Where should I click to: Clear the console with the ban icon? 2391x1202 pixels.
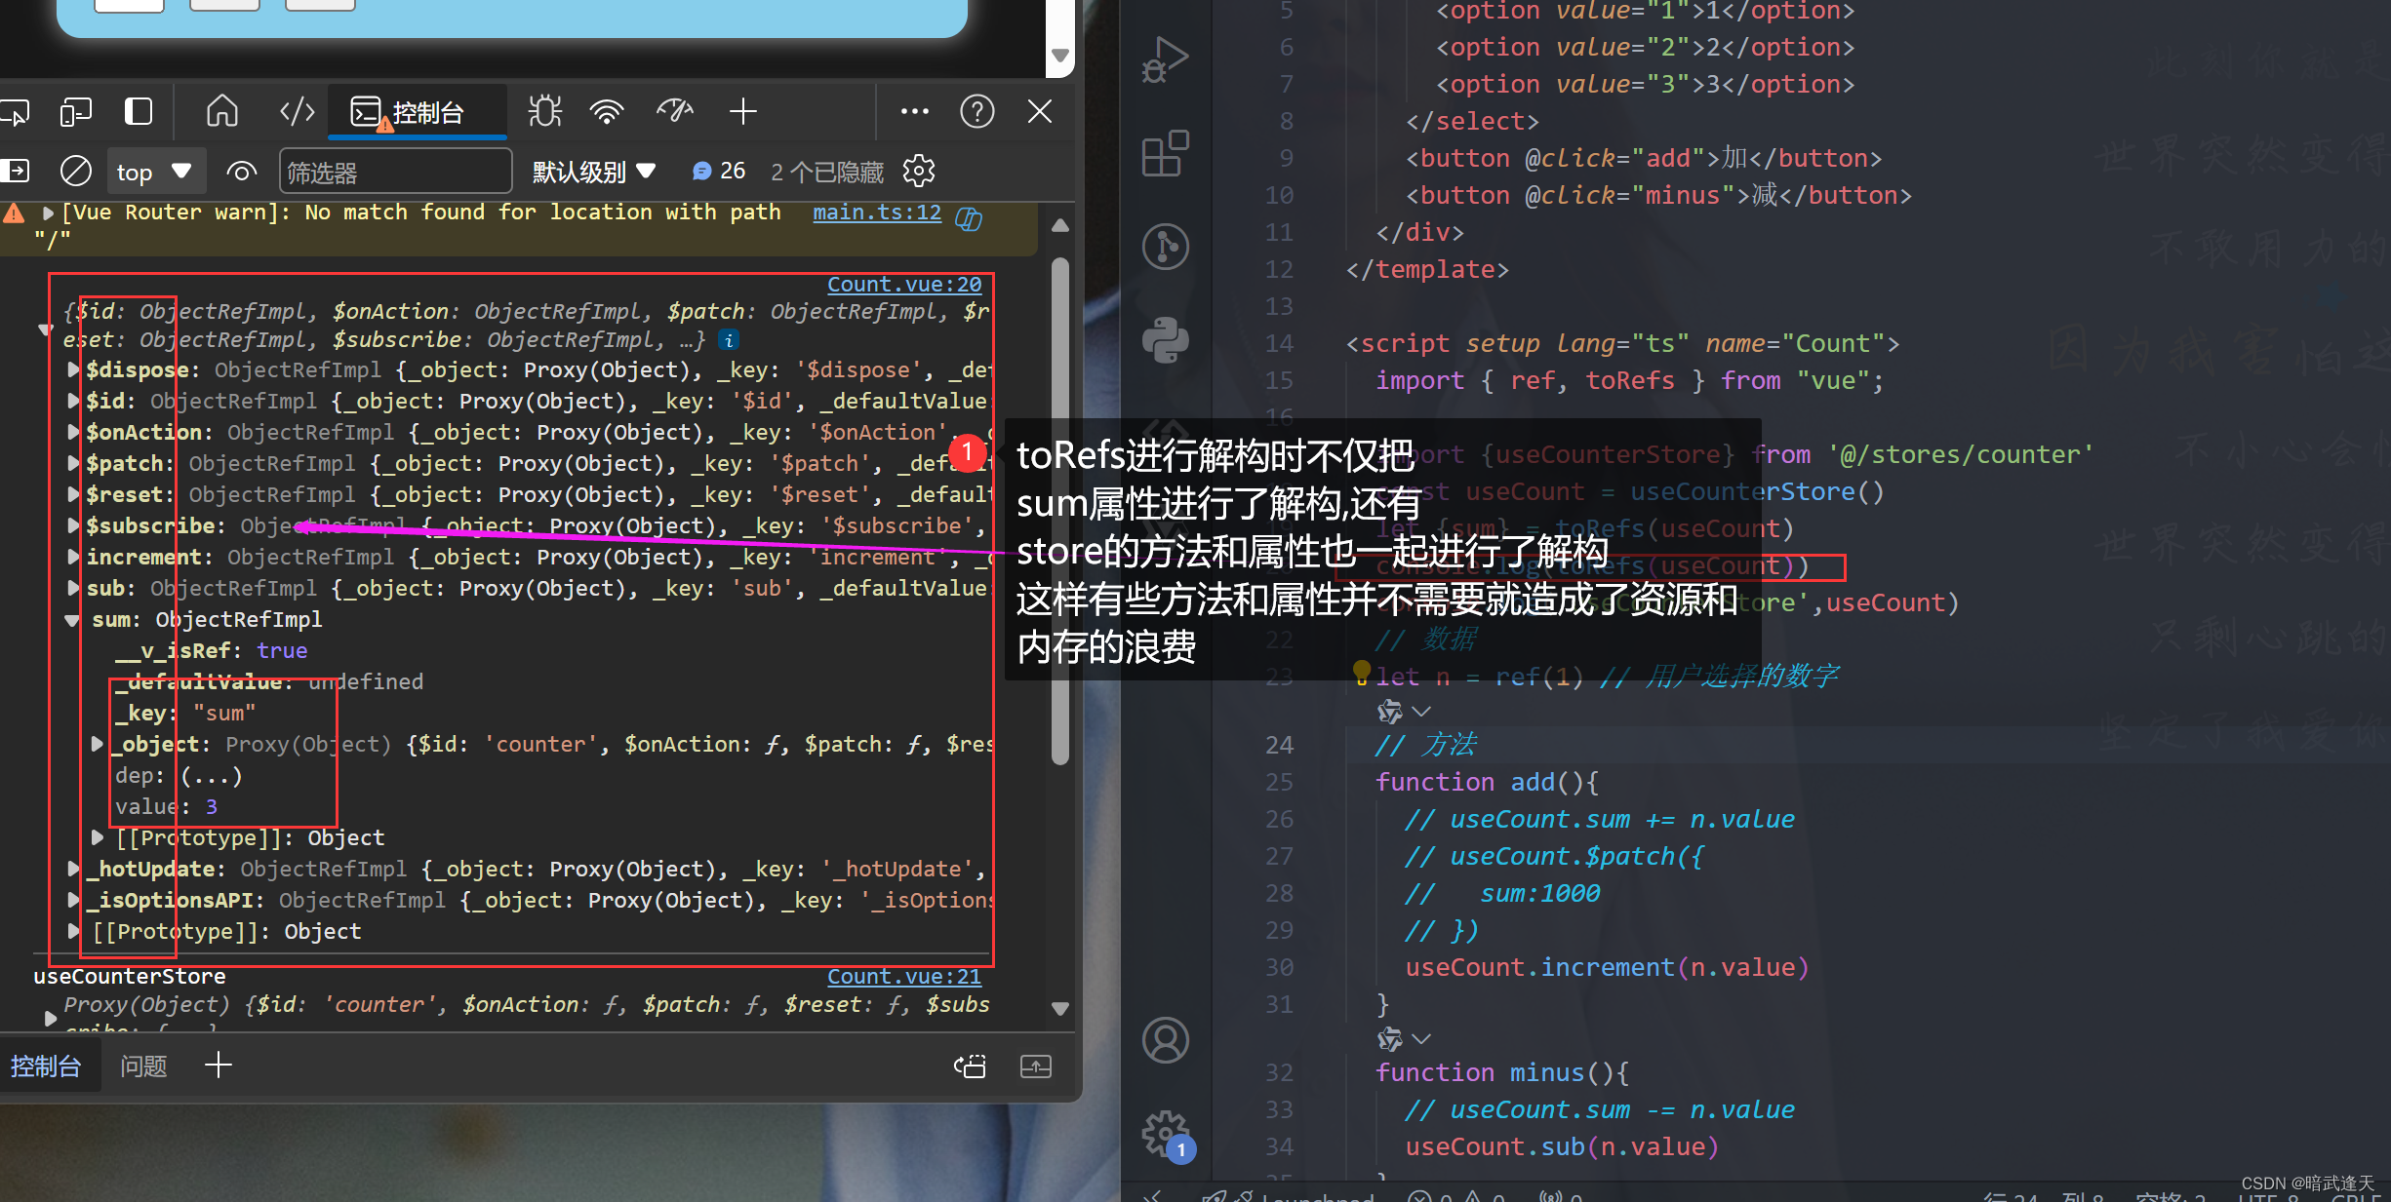click(75, 172)
